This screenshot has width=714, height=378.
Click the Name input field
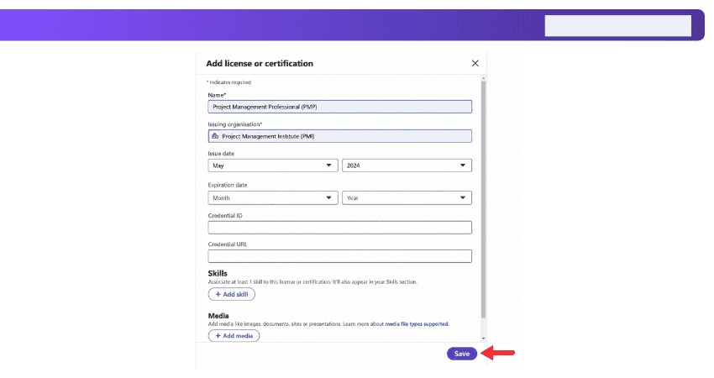coord(339,107)
